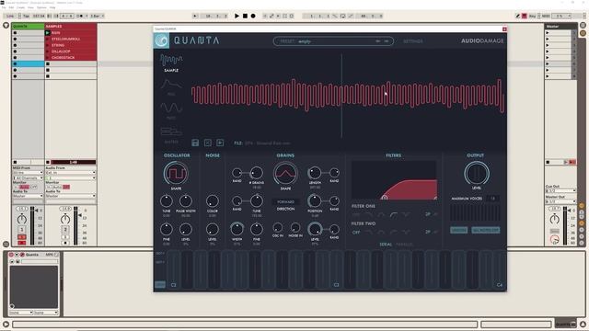Click the Link button in toolbar
The image size is (589, 331).
[x=10, y=17]
